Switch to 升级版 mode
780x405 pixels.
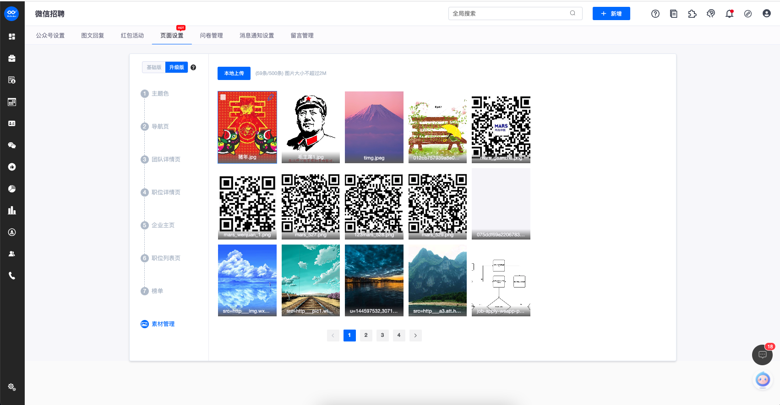point(177,67)
